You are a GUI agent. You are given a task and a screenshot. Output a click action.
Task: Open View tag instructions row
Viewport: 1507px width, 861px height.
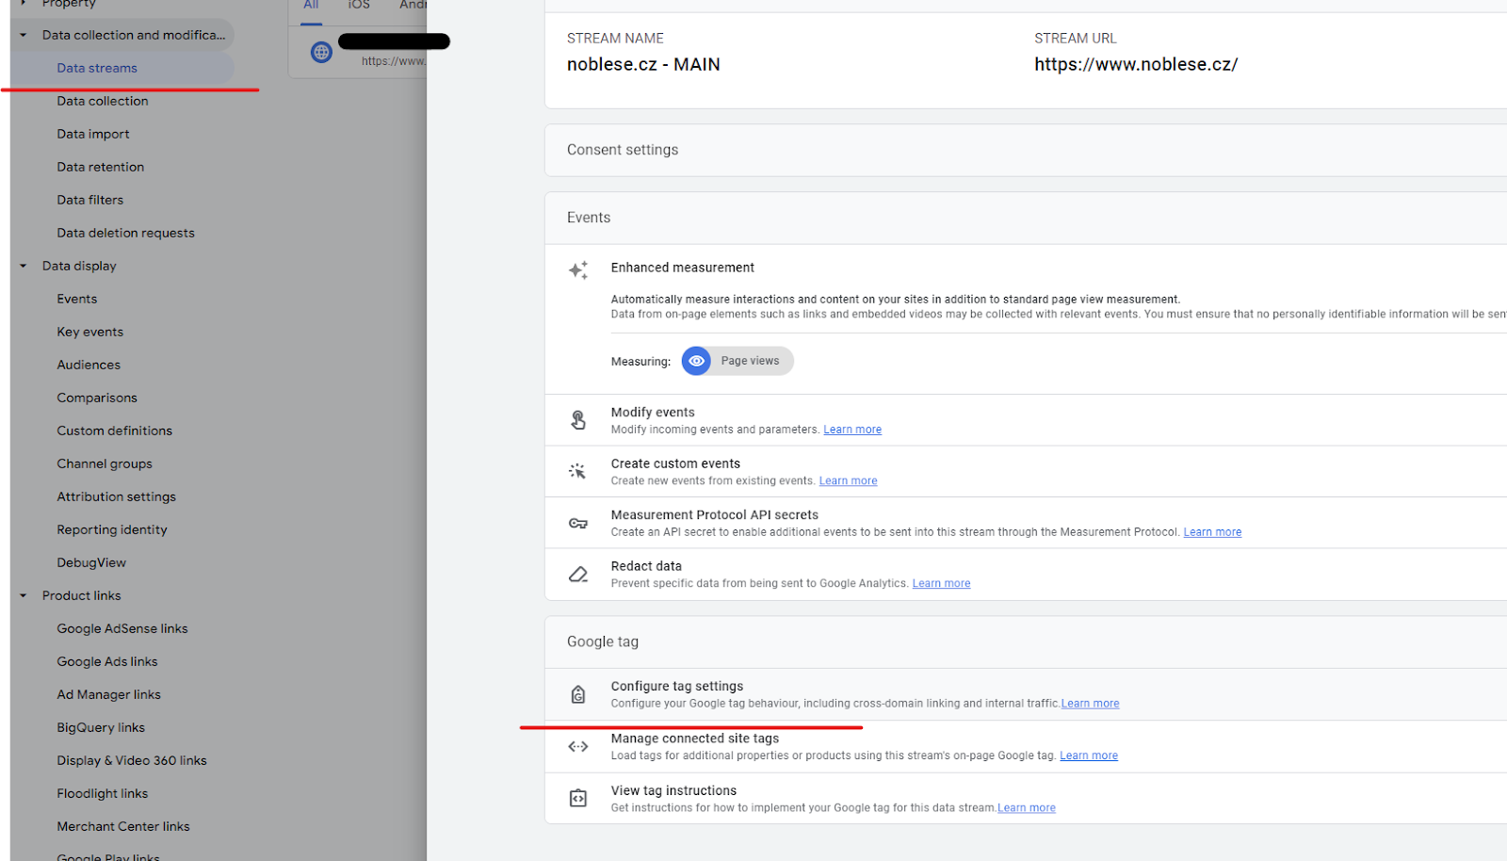1026,799
